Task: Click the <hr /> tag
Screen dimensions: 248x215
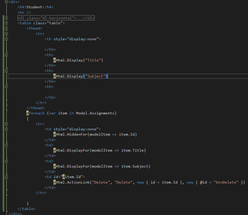Action: 24,12
